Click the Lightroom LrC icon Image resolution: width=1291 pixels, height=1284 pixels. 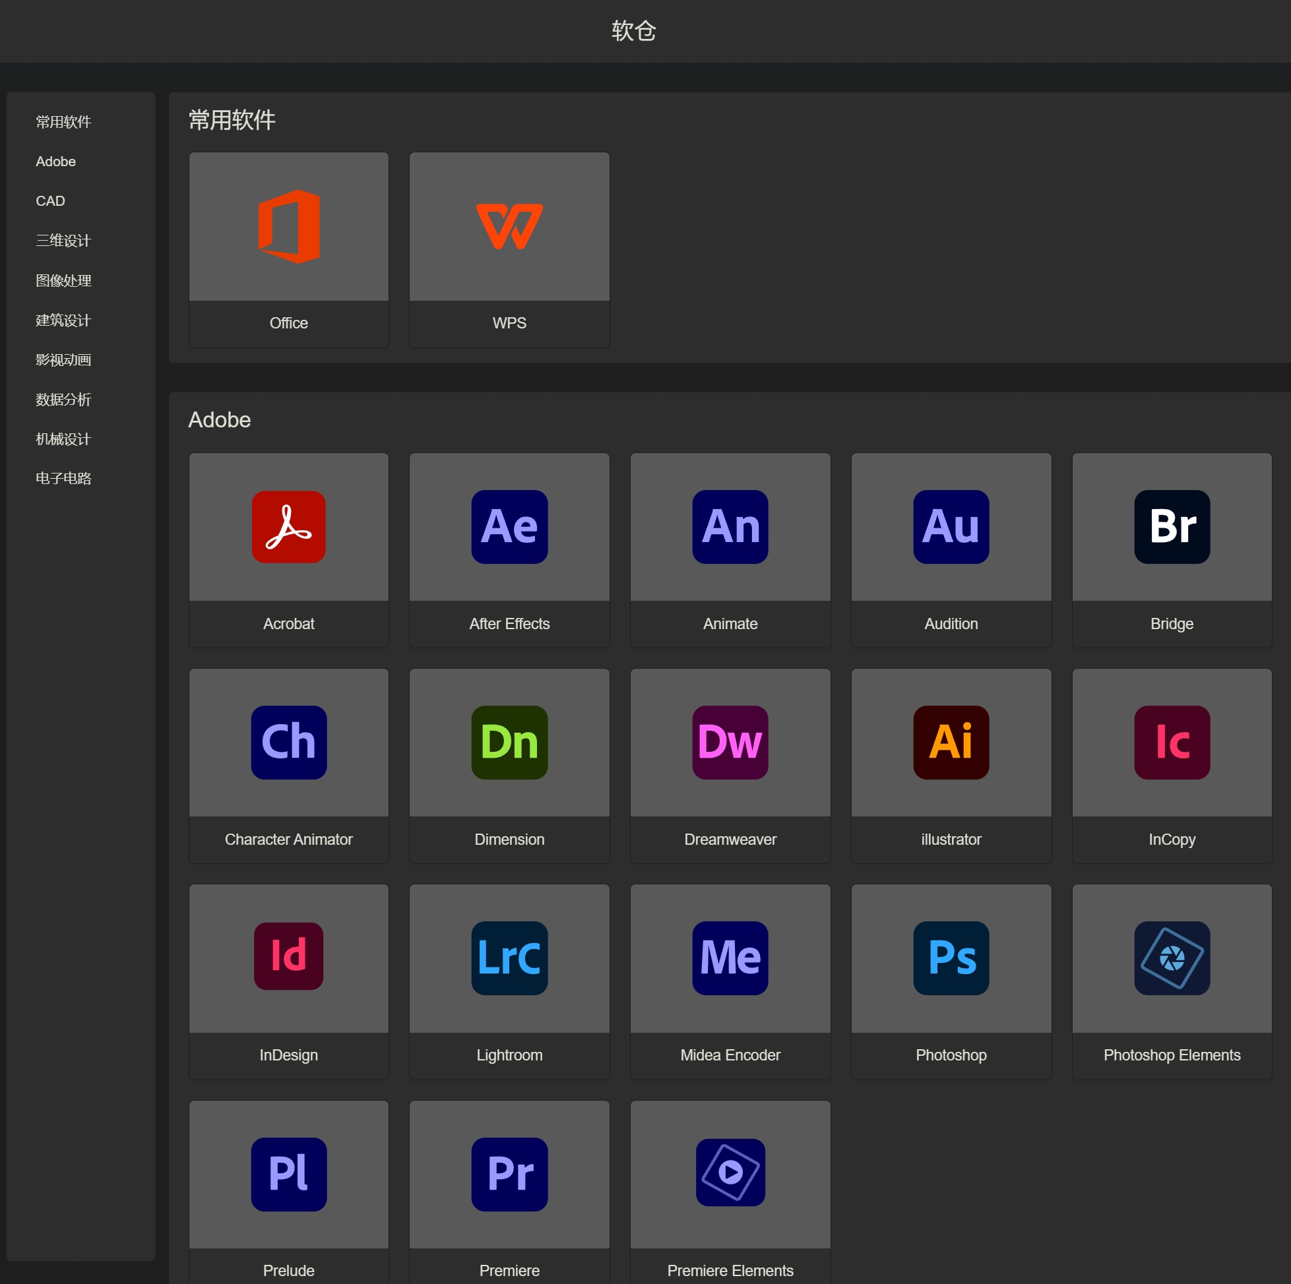pos(509,958)
